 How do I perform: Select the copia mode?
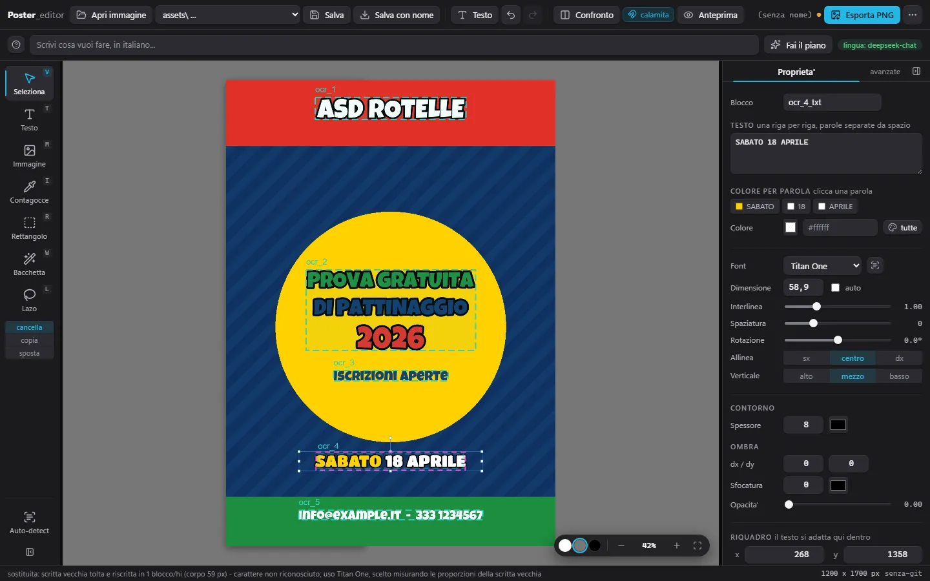click(29, 340)
